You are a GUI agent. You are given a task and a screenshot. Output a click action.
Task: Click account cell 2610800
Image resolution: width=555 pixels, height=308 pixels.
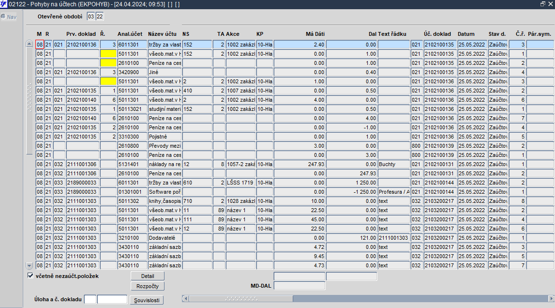[132, 146]
